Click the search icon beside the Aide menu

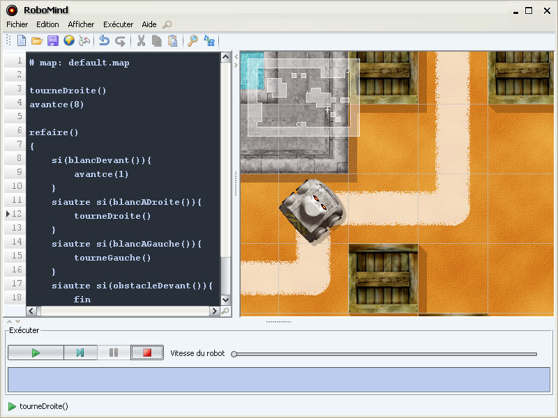click(x=167, y=24)
